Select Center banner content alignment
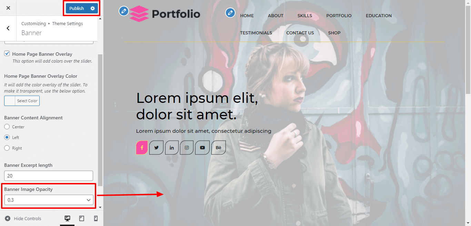The height and width of the screenshot is (226, 471). click(x=7, y=127)
